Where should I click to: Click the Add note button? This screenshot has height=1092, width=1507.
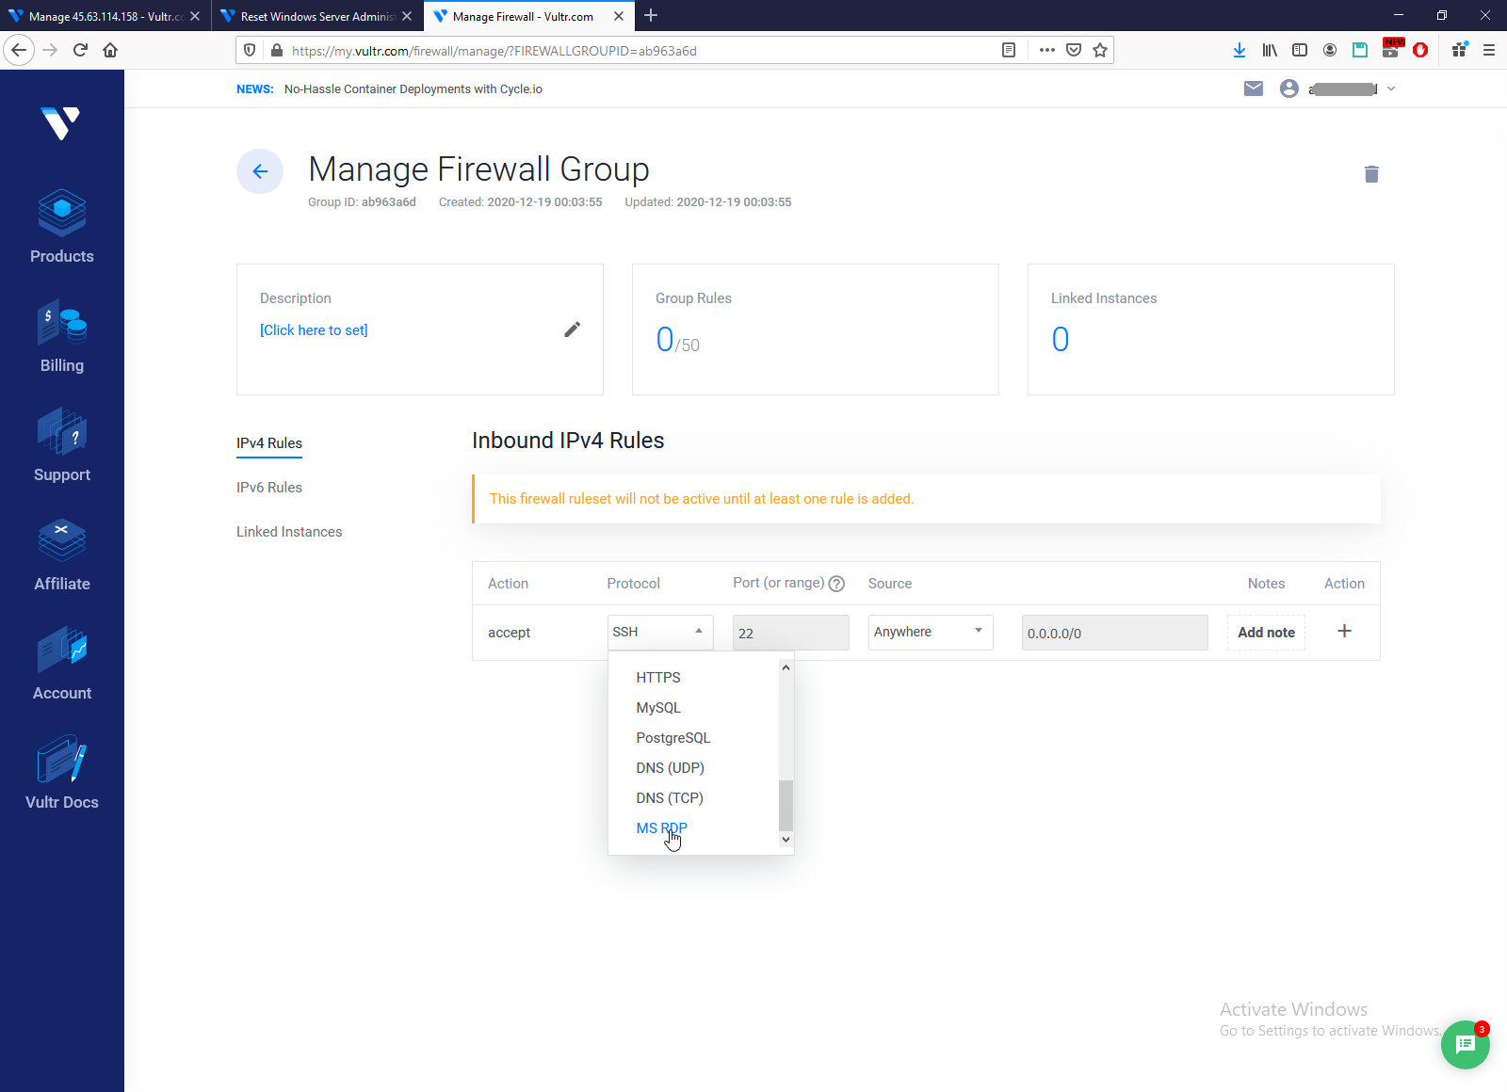click(1266, 633)
